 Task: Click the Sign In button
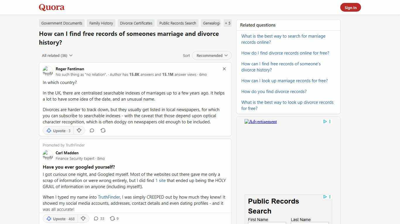click(351, 7)
